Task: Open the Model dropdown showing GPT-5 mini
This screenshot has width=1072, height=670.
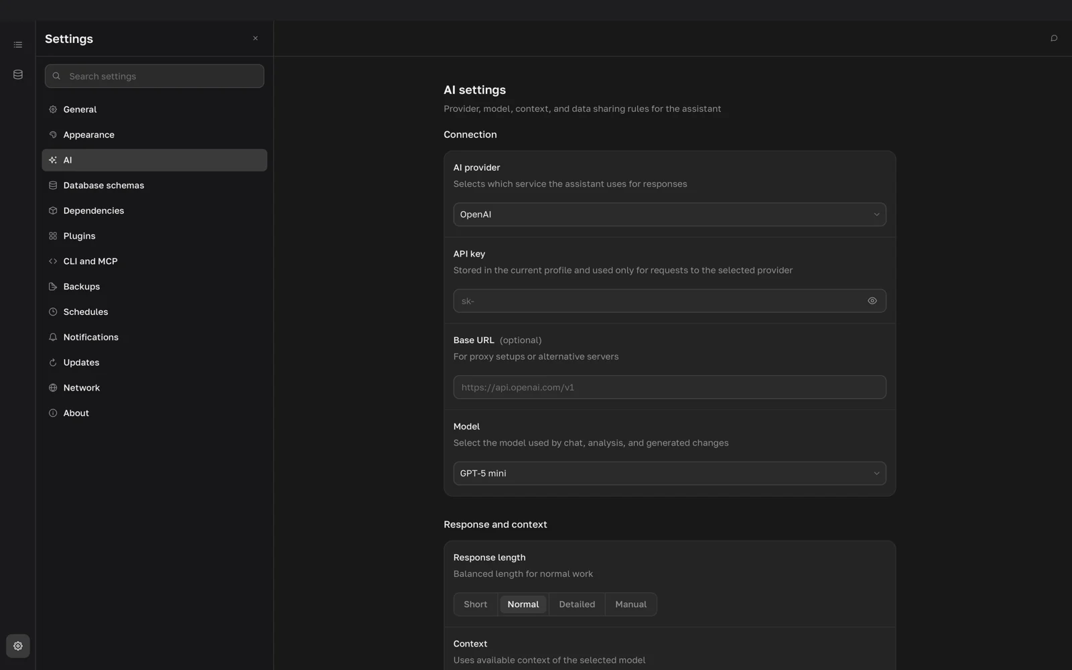Action: (670, 474)
